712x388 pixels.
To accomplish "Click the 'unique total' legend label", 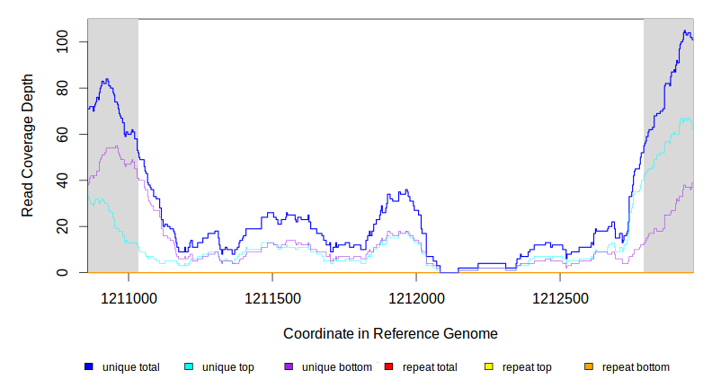I will click(x=131, y=367).
